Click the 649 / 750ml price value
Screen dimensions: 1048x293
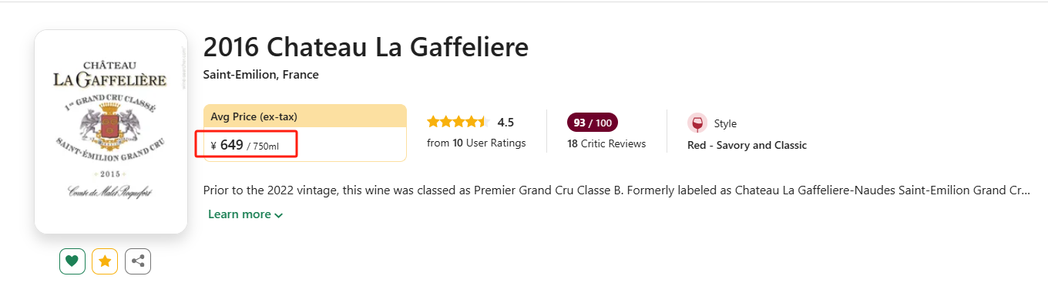(249, 145)
